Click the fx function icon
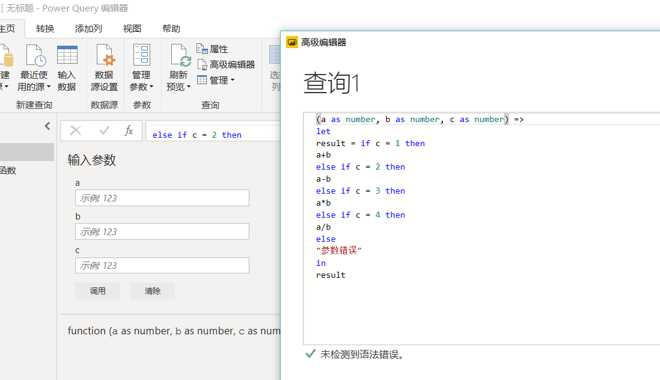The height and width of the screenshot is (380, 660). click(x=129, y=130)
